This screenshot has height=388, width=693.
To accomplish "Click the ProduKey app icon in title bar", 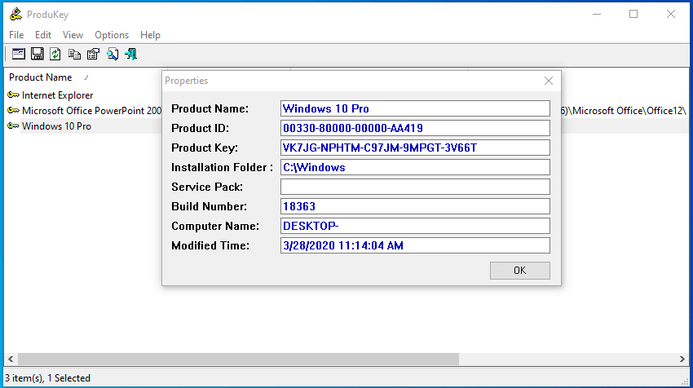I will 16,14.
